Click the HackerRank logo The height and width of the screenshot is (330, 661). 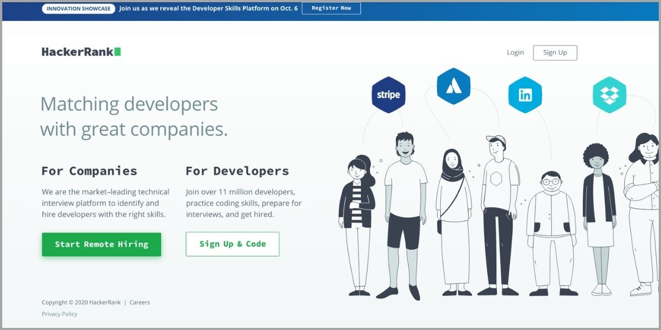click(81, 52)
